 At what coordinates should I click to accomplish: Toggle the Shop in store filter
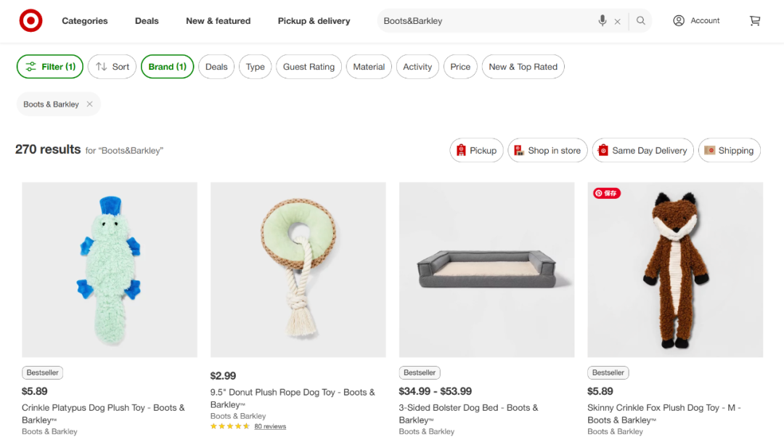(x=547, y=150)
